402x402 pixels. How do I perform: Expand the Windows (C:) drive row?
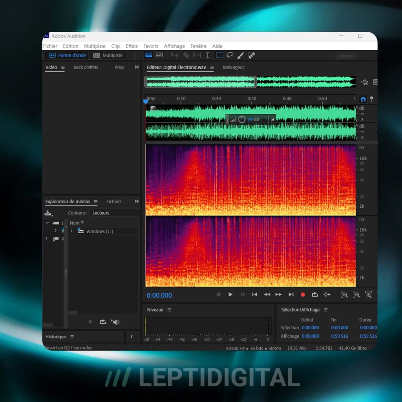[71, 231]
